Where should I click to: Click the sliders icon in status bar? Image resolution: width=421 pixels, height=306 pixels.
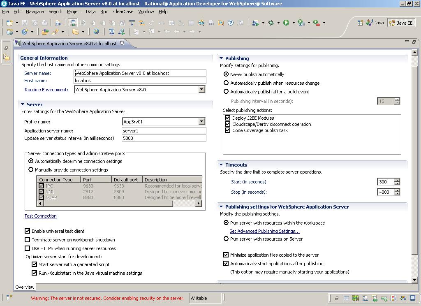point(403,298)
